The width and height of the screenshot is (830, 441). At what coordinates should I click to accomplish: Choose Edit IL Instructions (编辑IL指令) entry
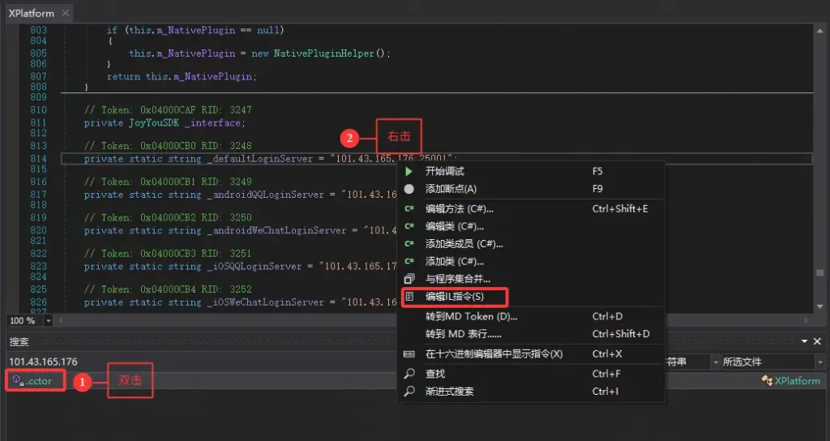tap(531, 297)
